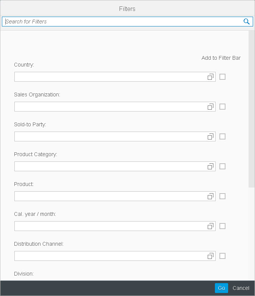The image size is (255, 296).
Task: Focus the Search for Filters field
Action: coord(123,22)
